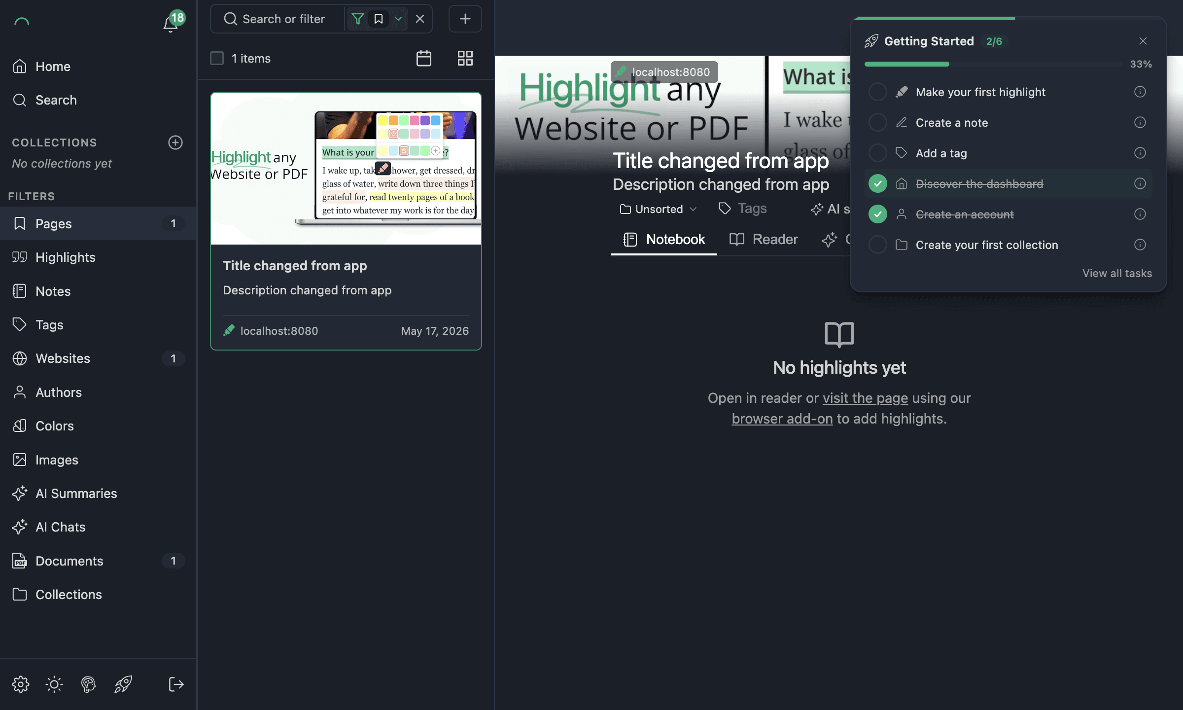
Task: Open AI Summaries filter
Action: point(99,493)
